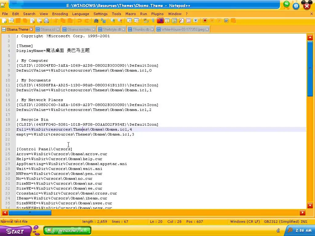Image resolution: width=315 pixels, height=236 pixels.
Task: Open the Function List icon
Action: click(181, 21)
